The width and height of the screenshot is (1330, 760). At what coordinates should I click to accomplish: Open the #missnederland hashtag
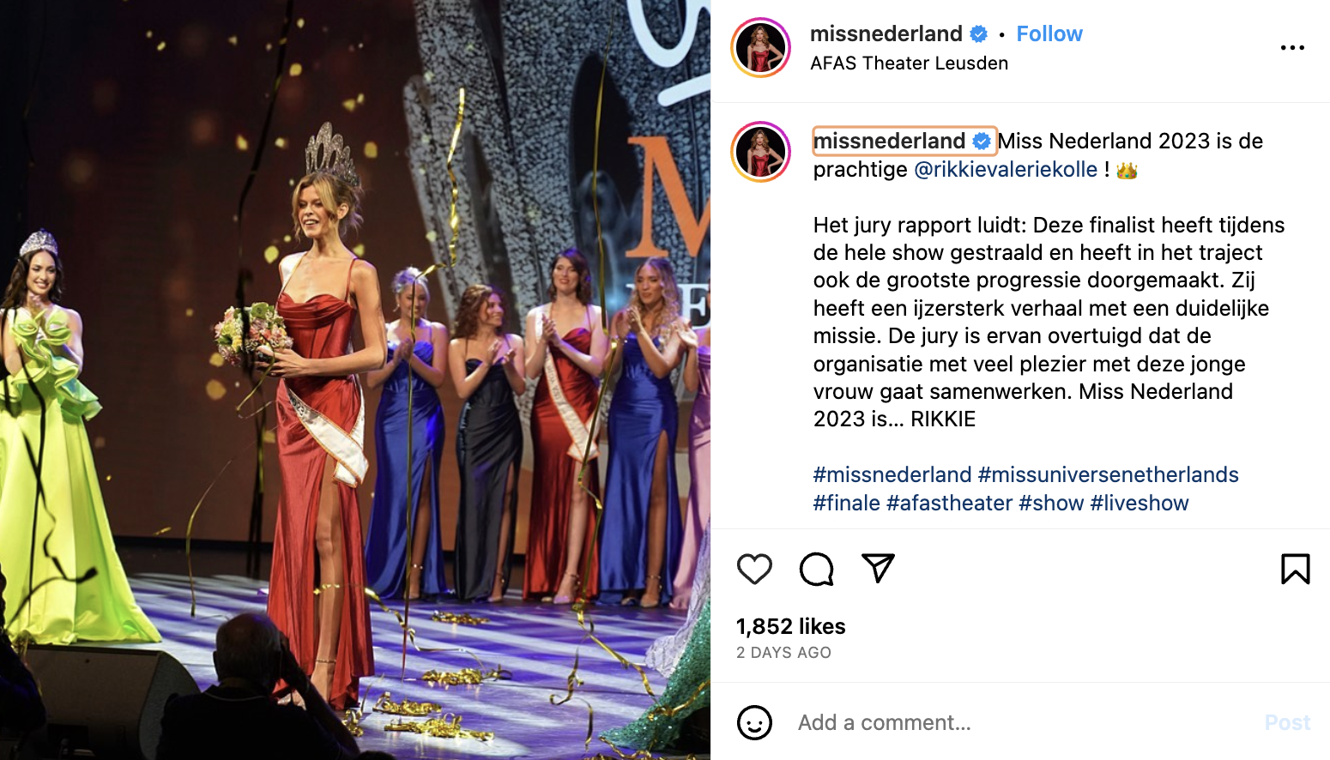pos(892,475)
